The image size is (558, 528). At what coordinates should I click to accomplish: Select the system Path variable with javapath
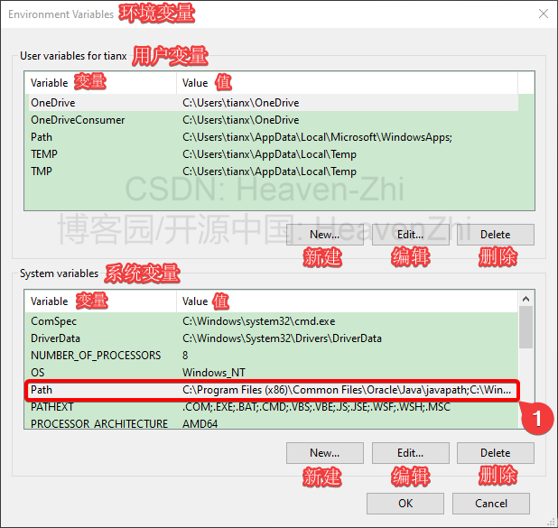(x=272, y=390)
